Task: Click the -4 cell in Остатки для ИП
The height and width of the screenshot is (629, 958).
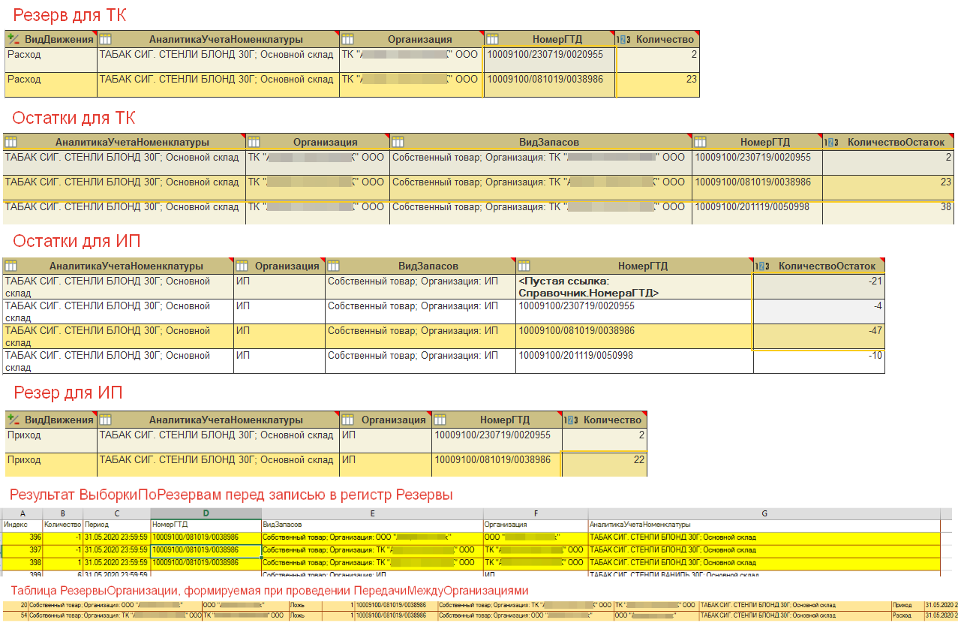Action: click(x=818, y=311)
